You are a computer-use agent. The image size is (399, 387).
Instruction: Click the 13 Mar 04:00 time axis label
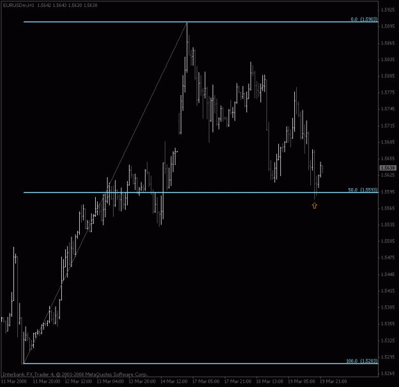pyautogui.click(x=110, y=381)
